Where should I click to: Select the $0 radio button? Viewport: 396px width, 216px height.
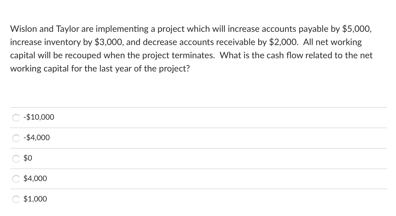(x=16, y=158)
